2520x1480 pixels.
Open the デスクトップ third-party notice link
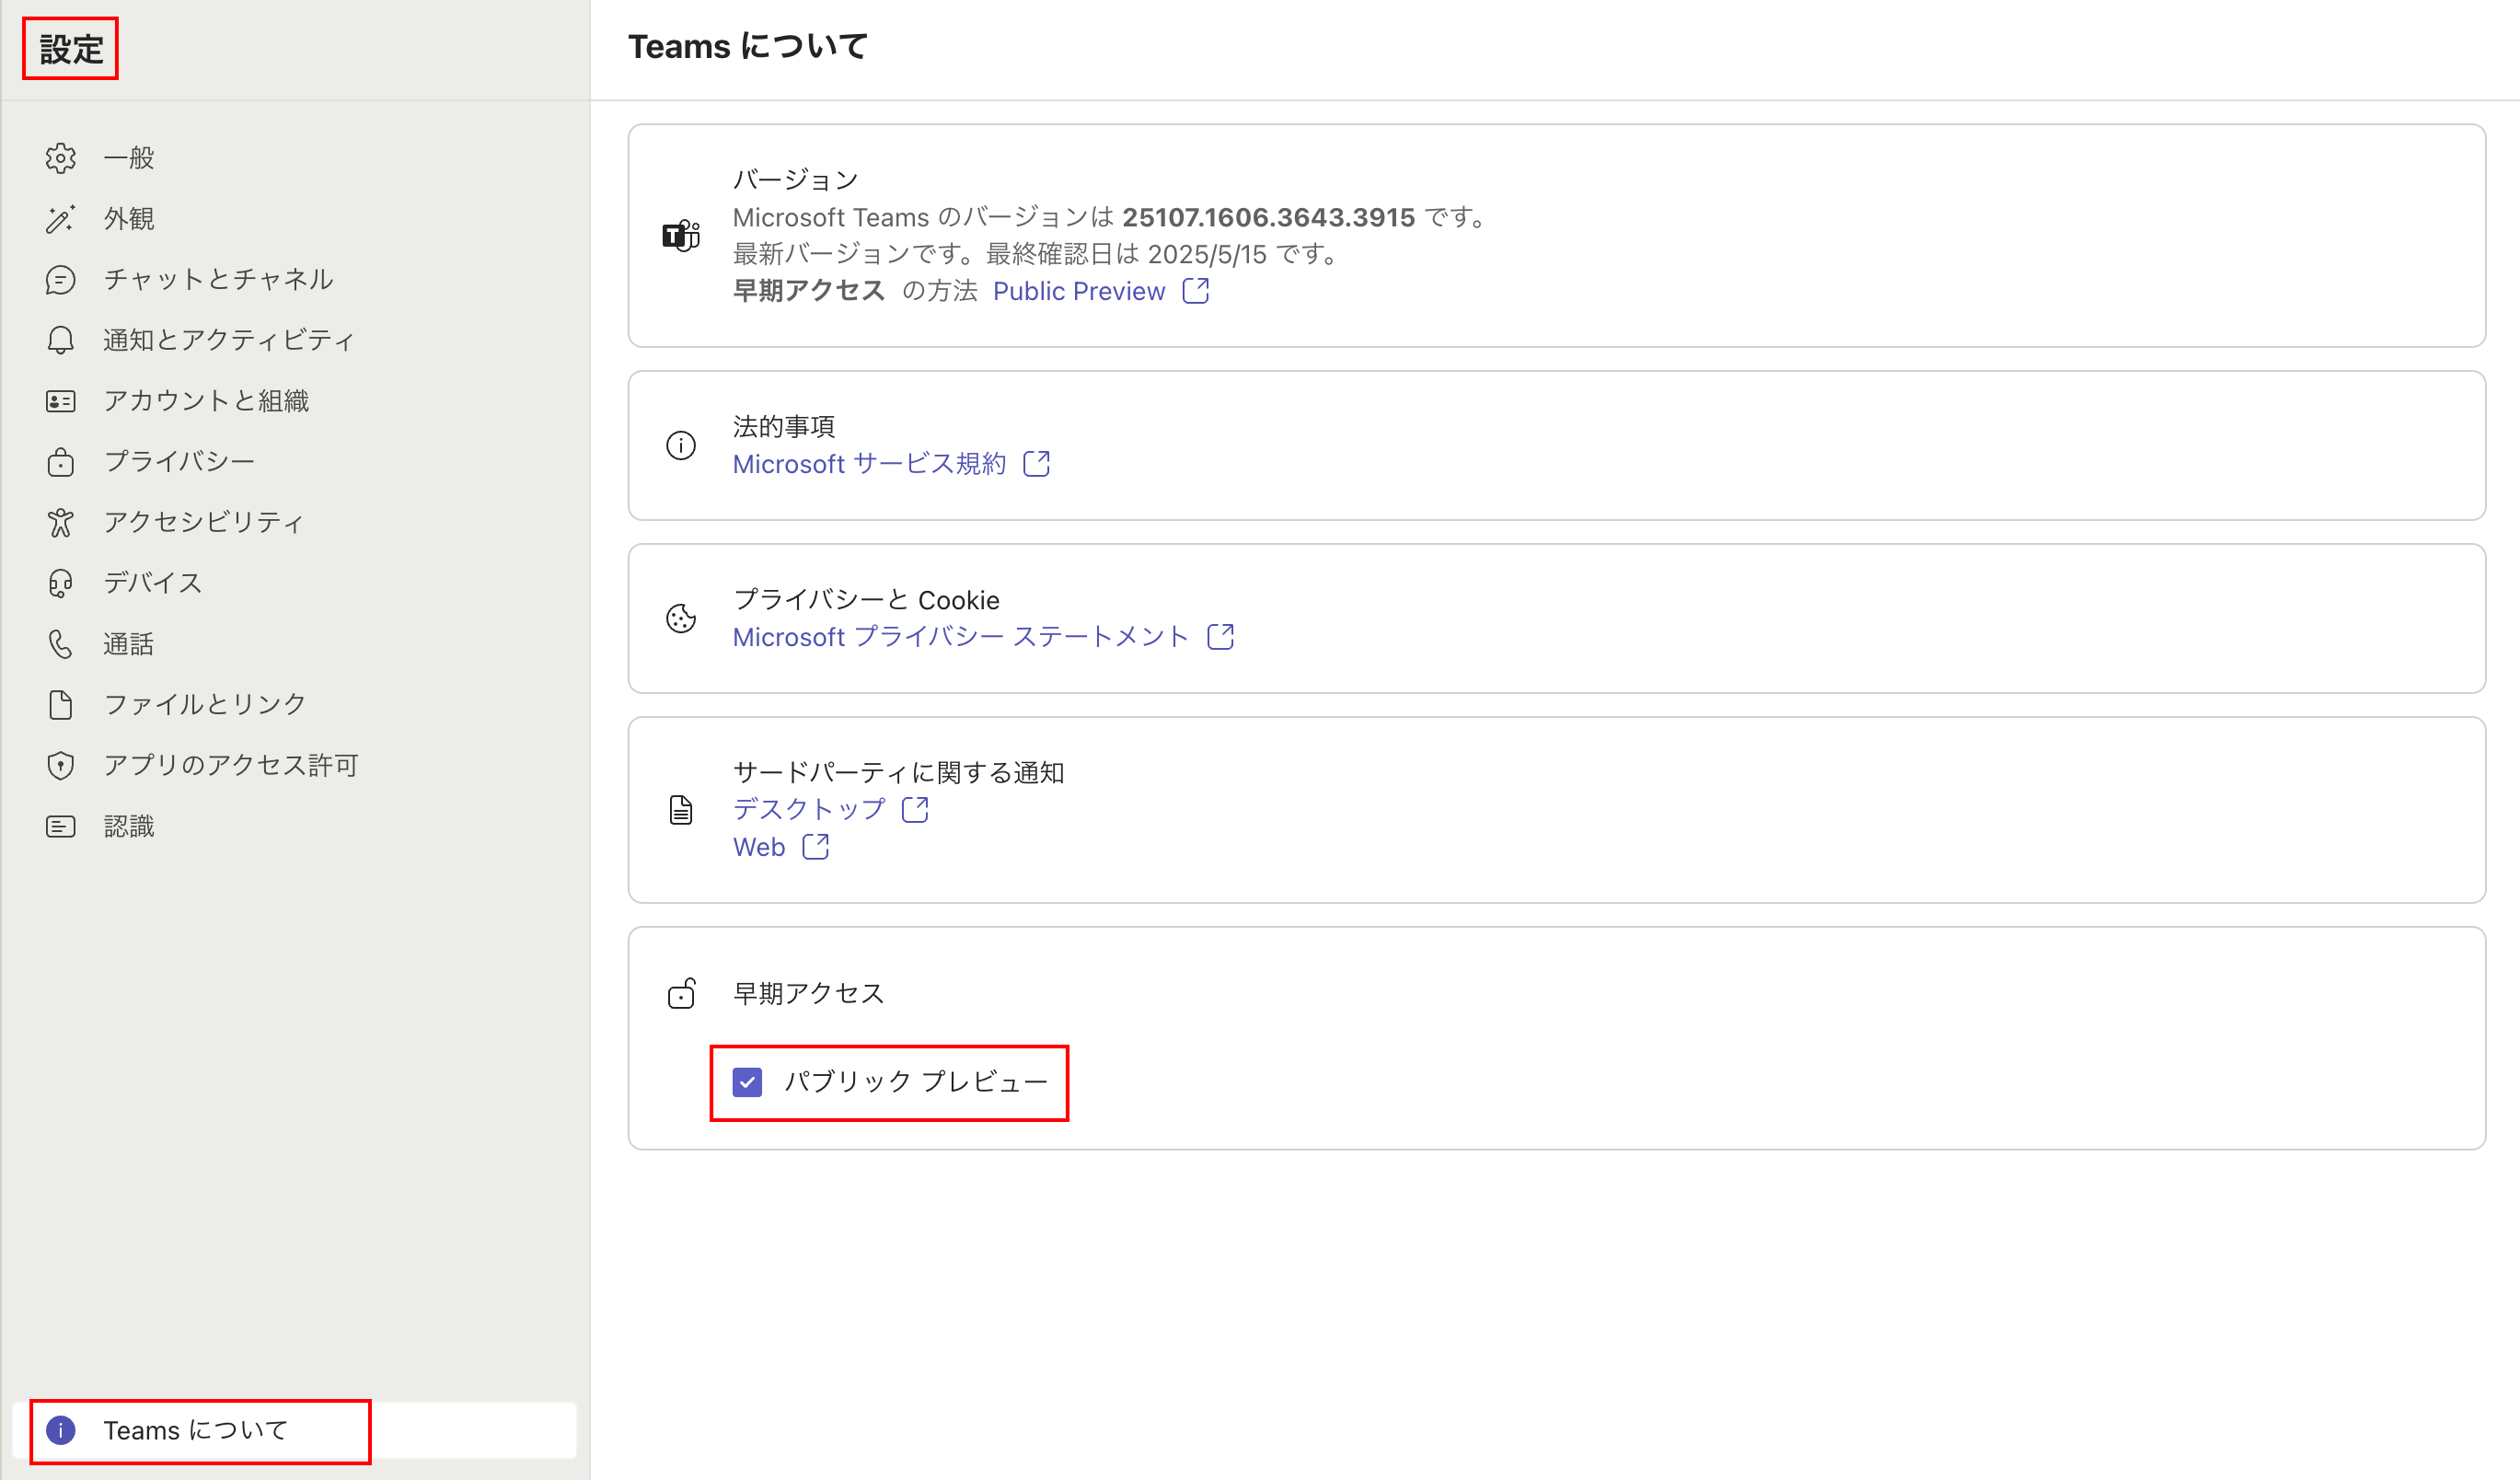[x=809, y=809]
